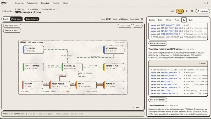Select the CLI tab

click(x=184, y=20)
